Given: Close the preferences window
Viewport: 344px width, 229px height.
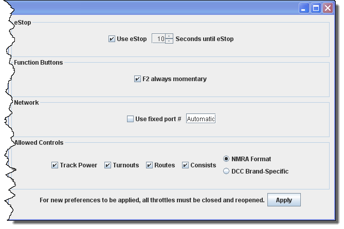Looking at the screenshot, I should click(x=327, y=8).
